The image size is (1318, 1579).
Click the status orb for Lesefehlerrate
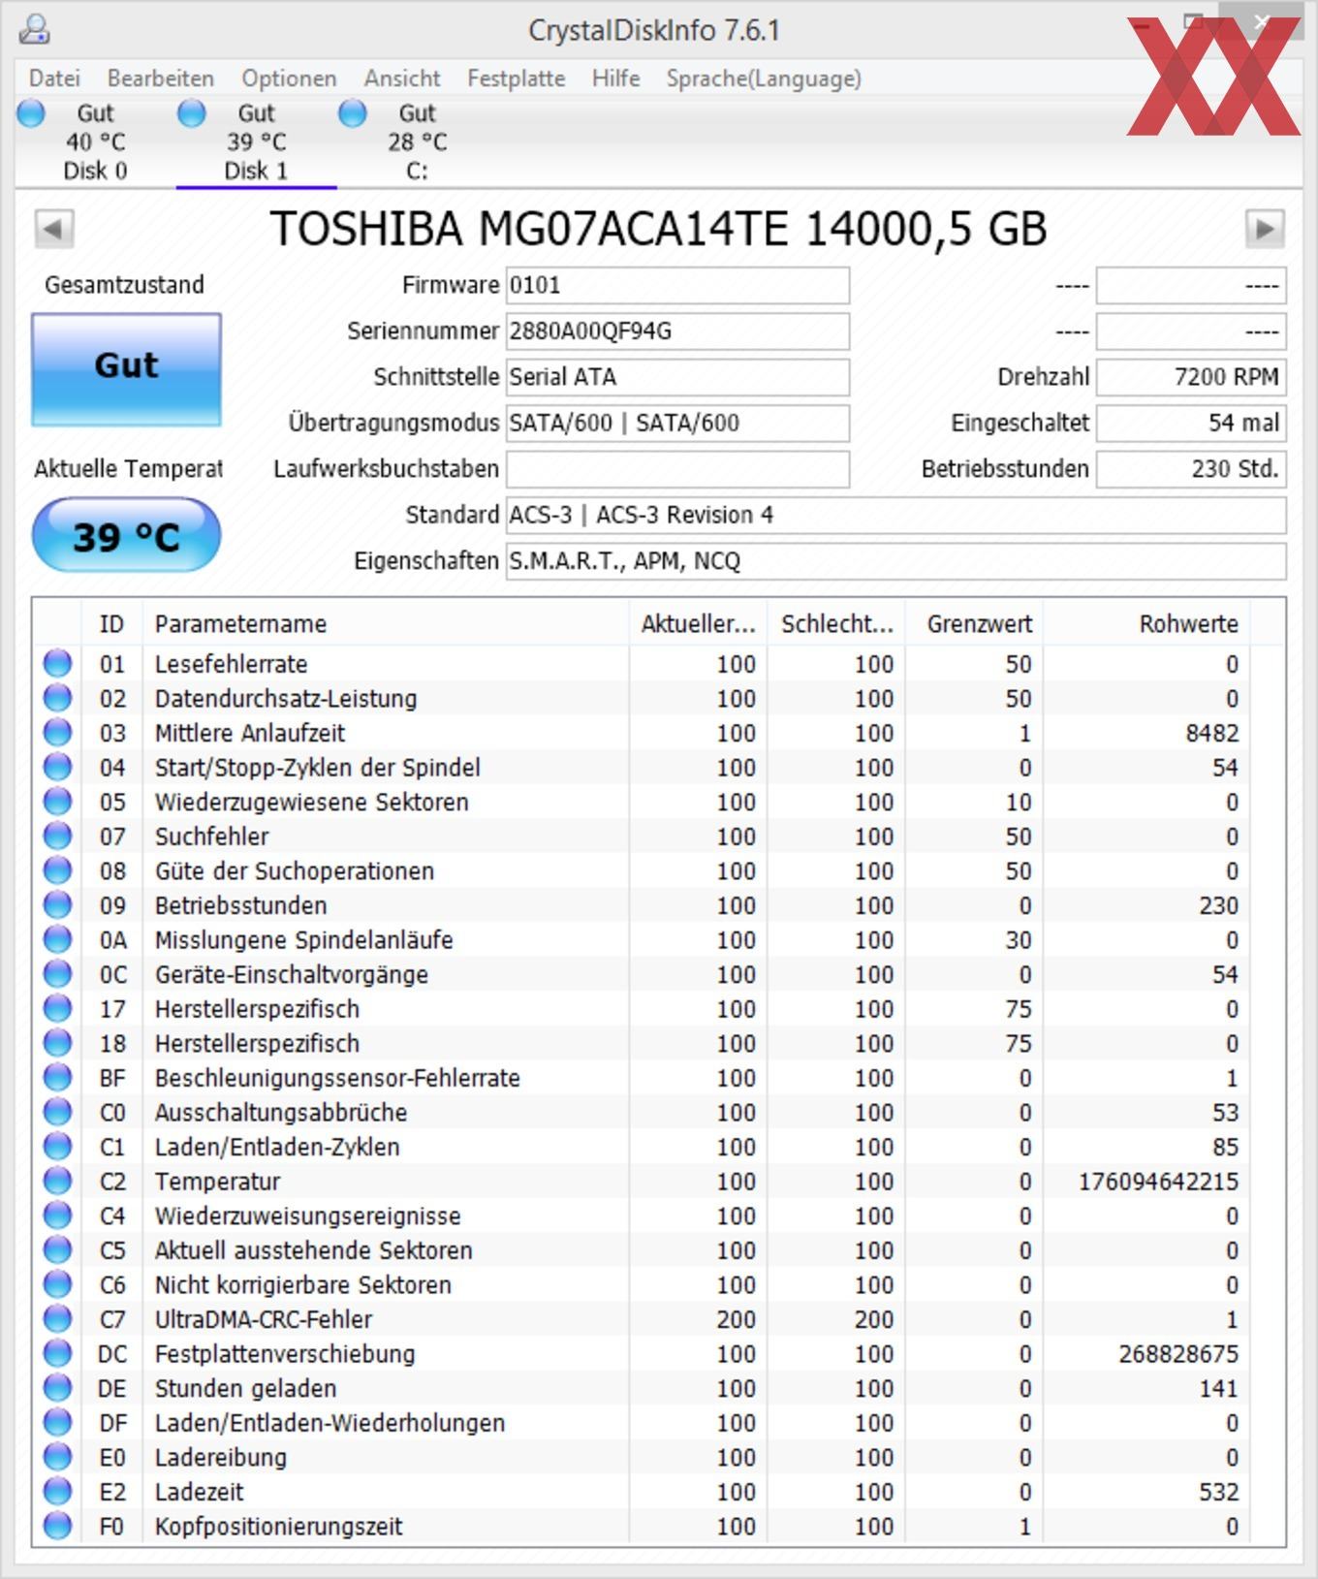tap(58, 664)
